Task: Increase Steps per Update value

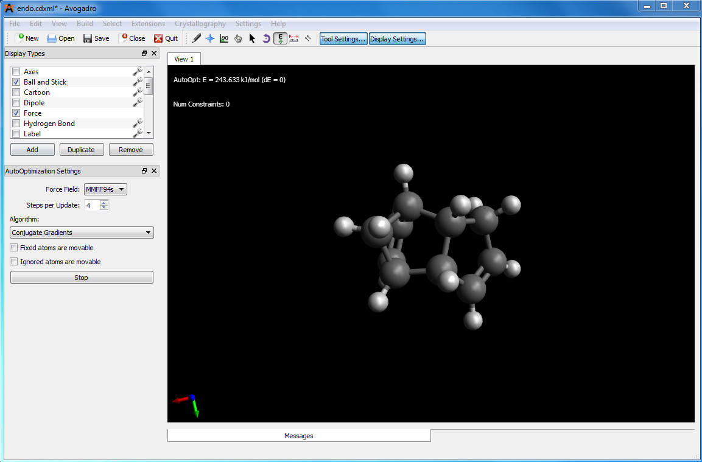Action: [x=104, y=203]
